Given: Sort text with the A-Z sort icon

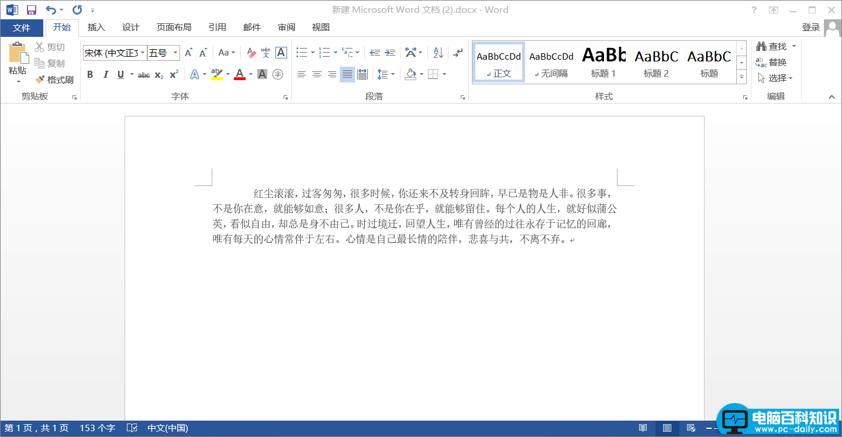Looking at the screenshot, I should [x=439, y=53].
